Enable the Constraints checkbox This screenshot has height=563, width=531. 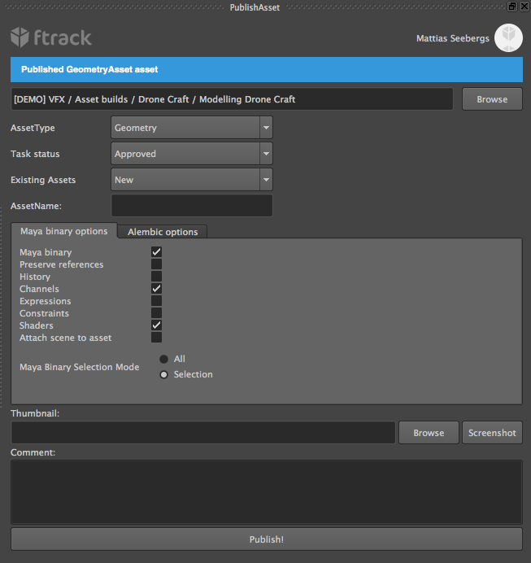click(x=156, y=313)
